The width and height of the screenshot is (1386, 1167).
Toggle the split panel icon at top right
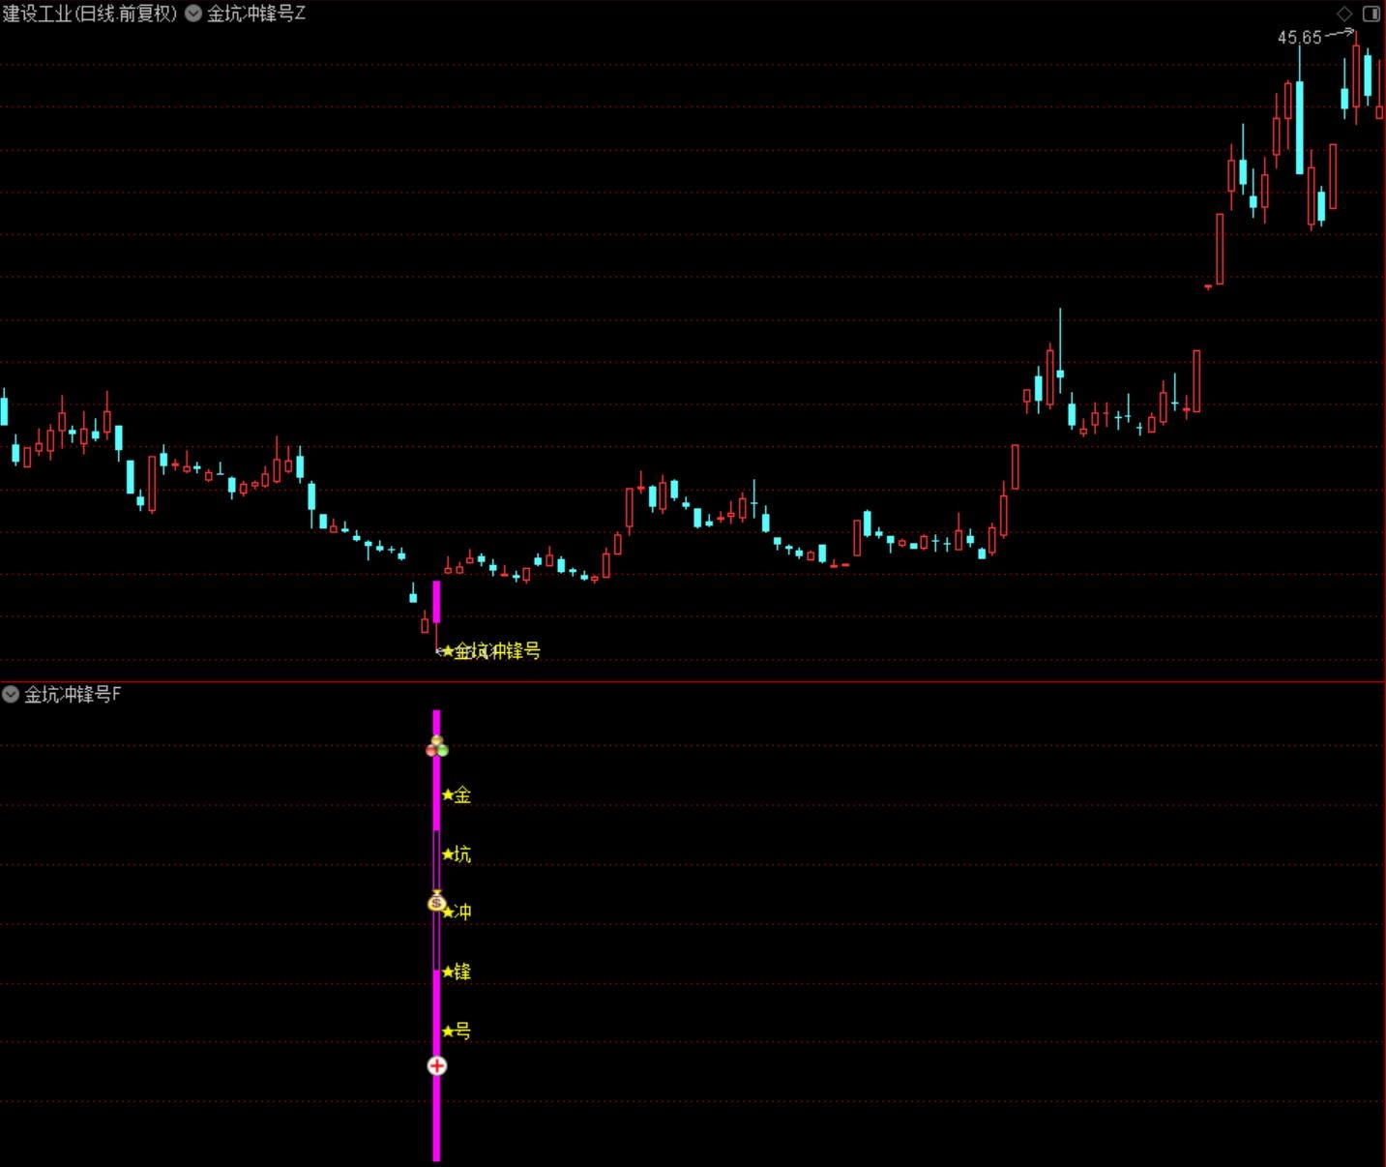(x=1371, y=14)
